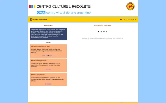This screenshot has width=166, height=103.
Task: Click the Centro Cultural Recoleta logo
Action: tap(60, 6)
